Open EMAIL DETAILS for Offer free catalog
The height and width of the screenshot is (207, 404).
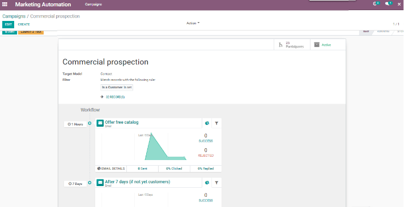point(111,169)
